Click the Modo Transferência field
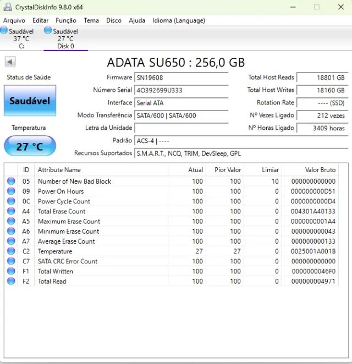The height and width of the screenshot is (364, 352). coord(181,115)
